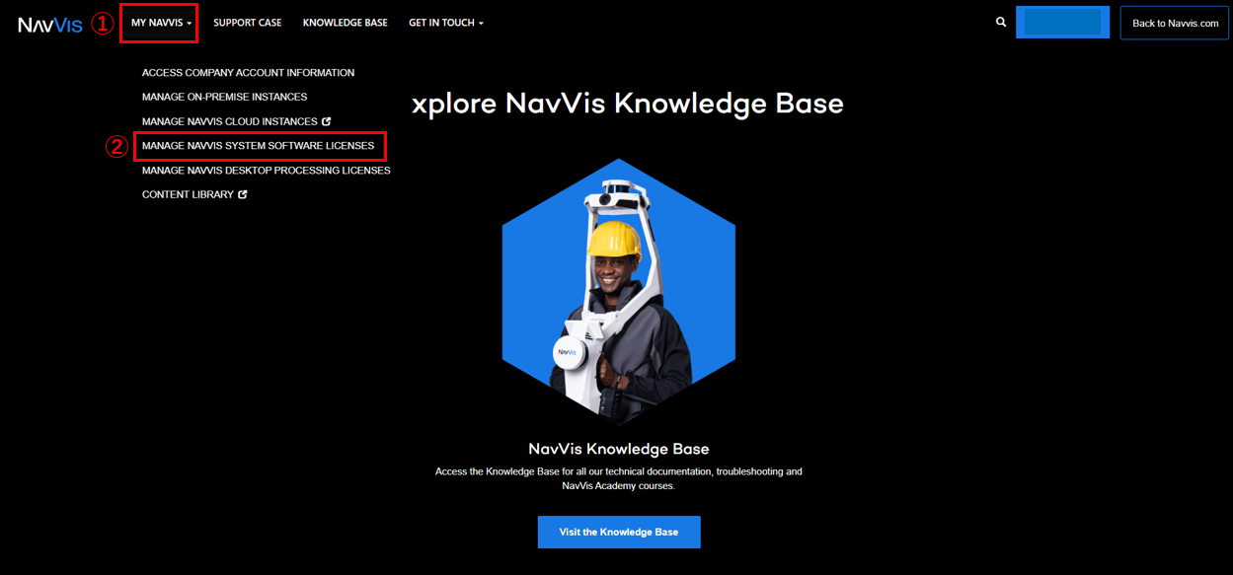Choose Manage NavVis Desktop Processing Licenses
The height and width of the screenshot is (575, 1233).
(267, 171)
